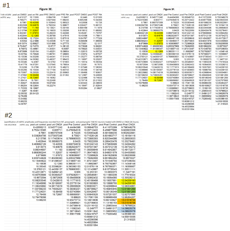Select the "pool POST RA" column header
The image size is (230, 231).
[97, 15]
